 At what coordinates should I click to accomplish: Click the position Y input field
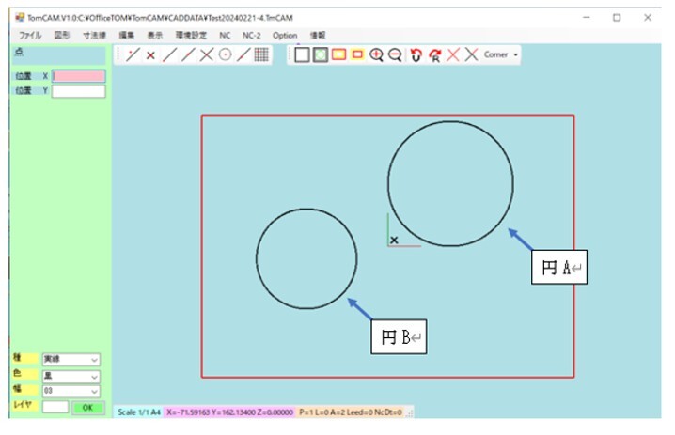click(79, 91)
